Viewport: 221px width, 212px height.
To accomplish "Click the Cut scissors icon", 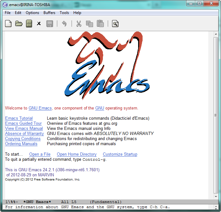I will point(79,24).
